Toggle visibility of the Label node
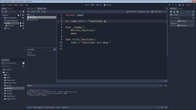This screenshot has width=196, height=110. click(23, 23)
